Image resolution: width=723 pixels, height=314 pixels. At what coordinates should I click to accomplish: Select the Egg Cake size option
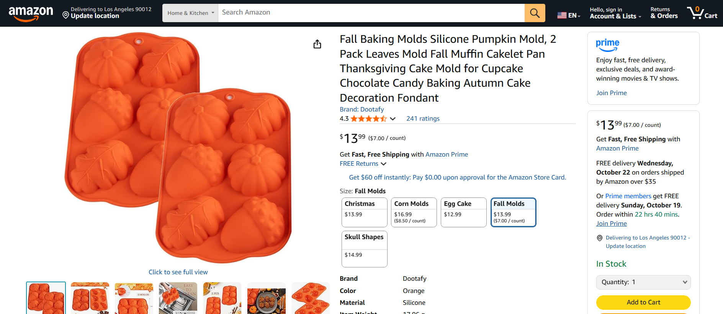(x=463, y=212)
